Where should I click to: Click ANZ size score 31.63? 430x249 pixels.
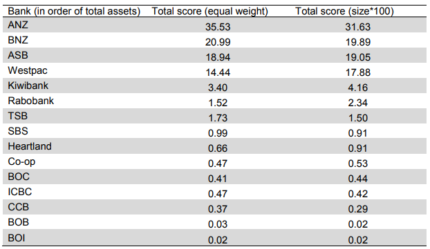357,27
